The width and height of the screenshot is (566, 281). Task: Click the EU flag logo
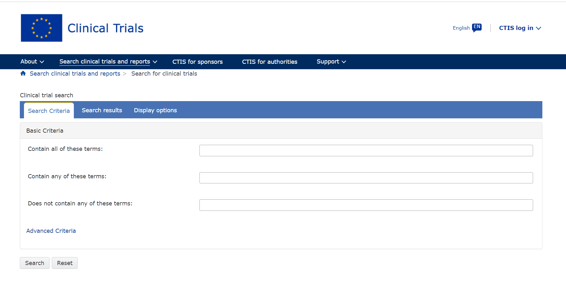point(42,28)
